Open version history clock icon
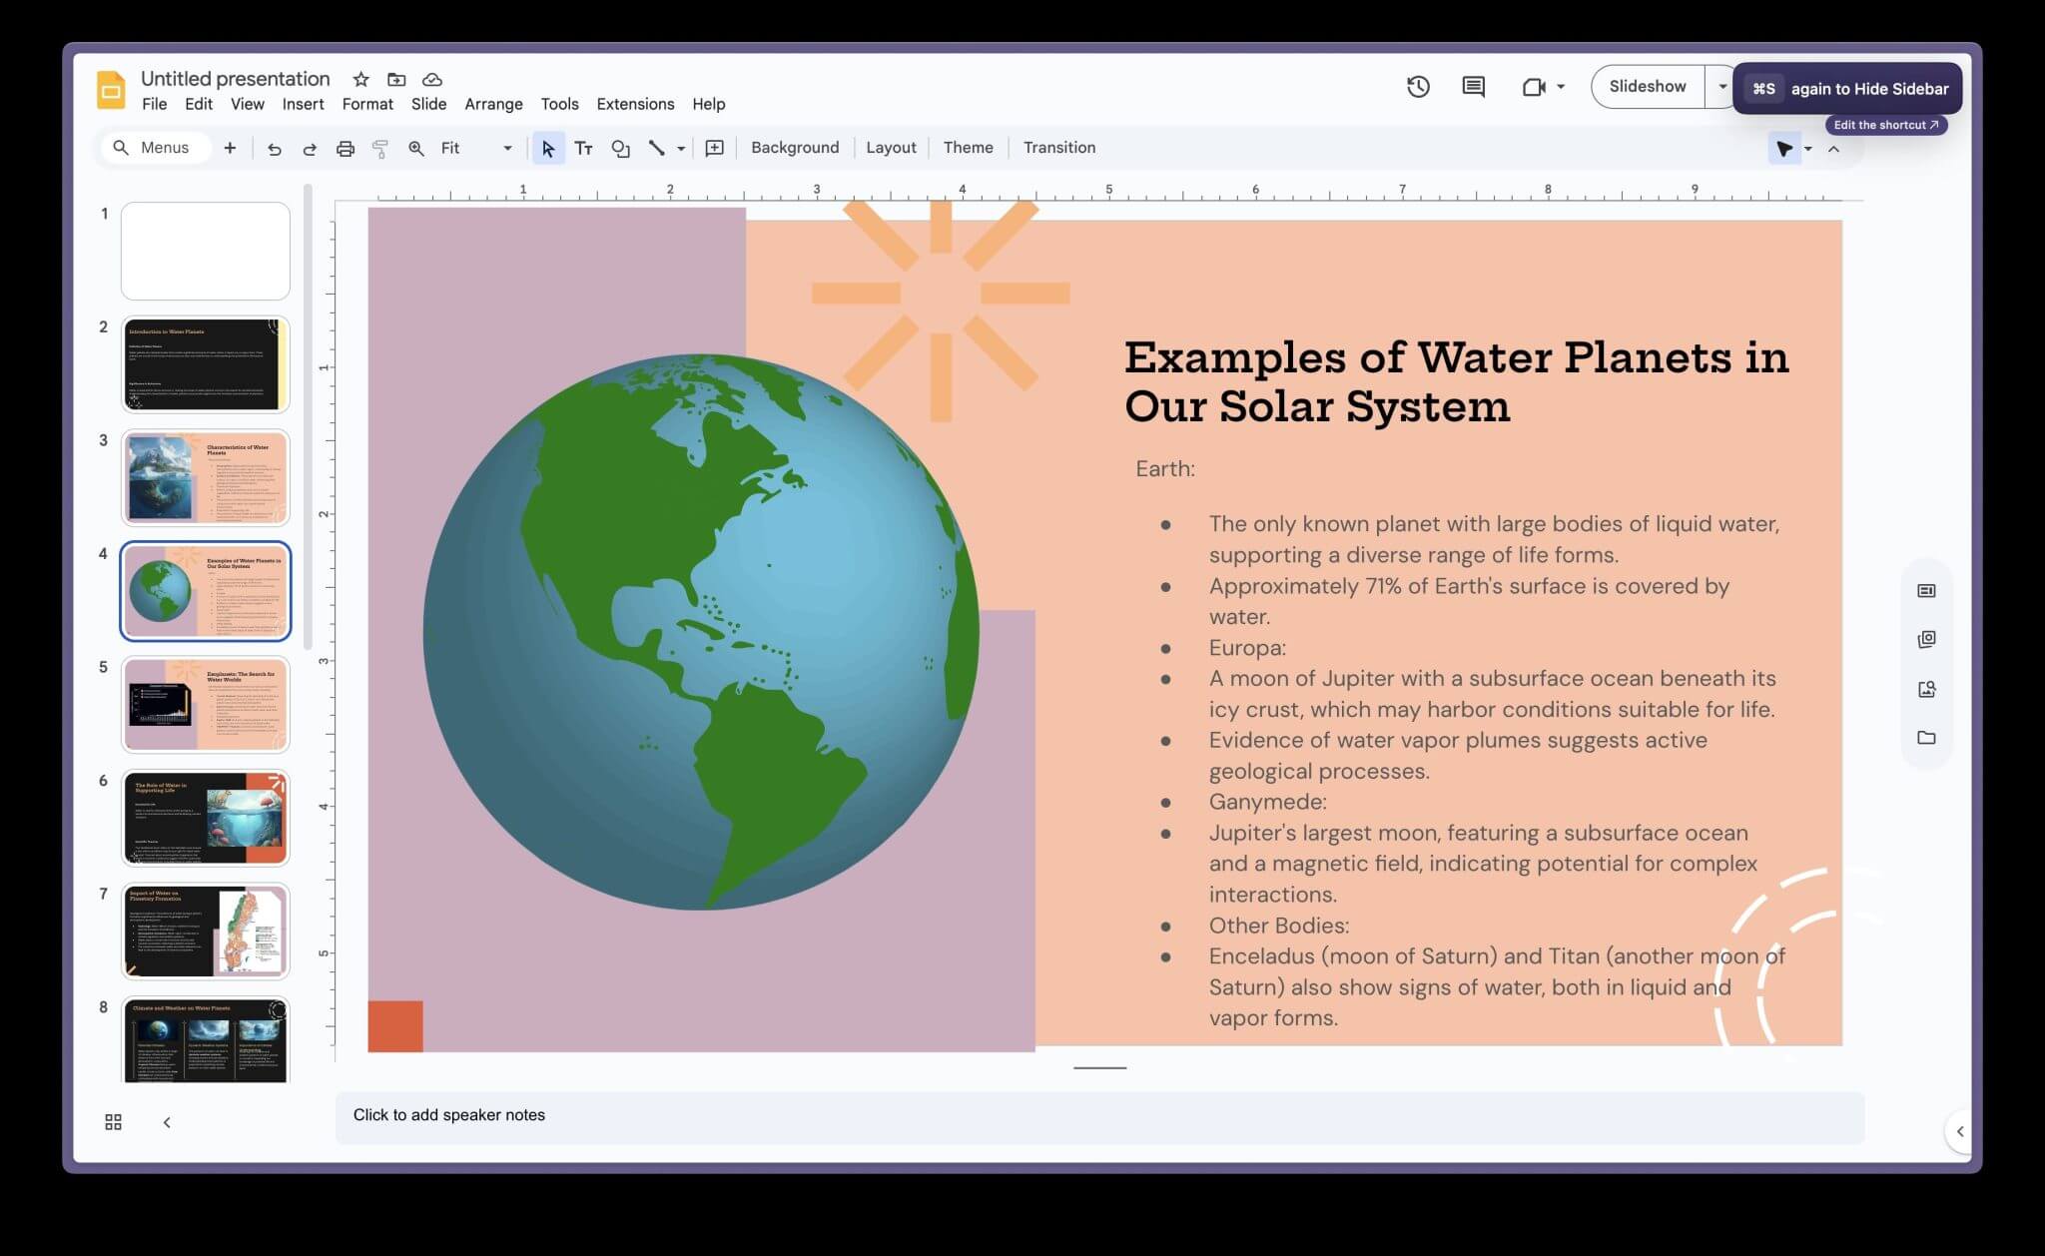2045x1256 pixels. [1418, 87]
